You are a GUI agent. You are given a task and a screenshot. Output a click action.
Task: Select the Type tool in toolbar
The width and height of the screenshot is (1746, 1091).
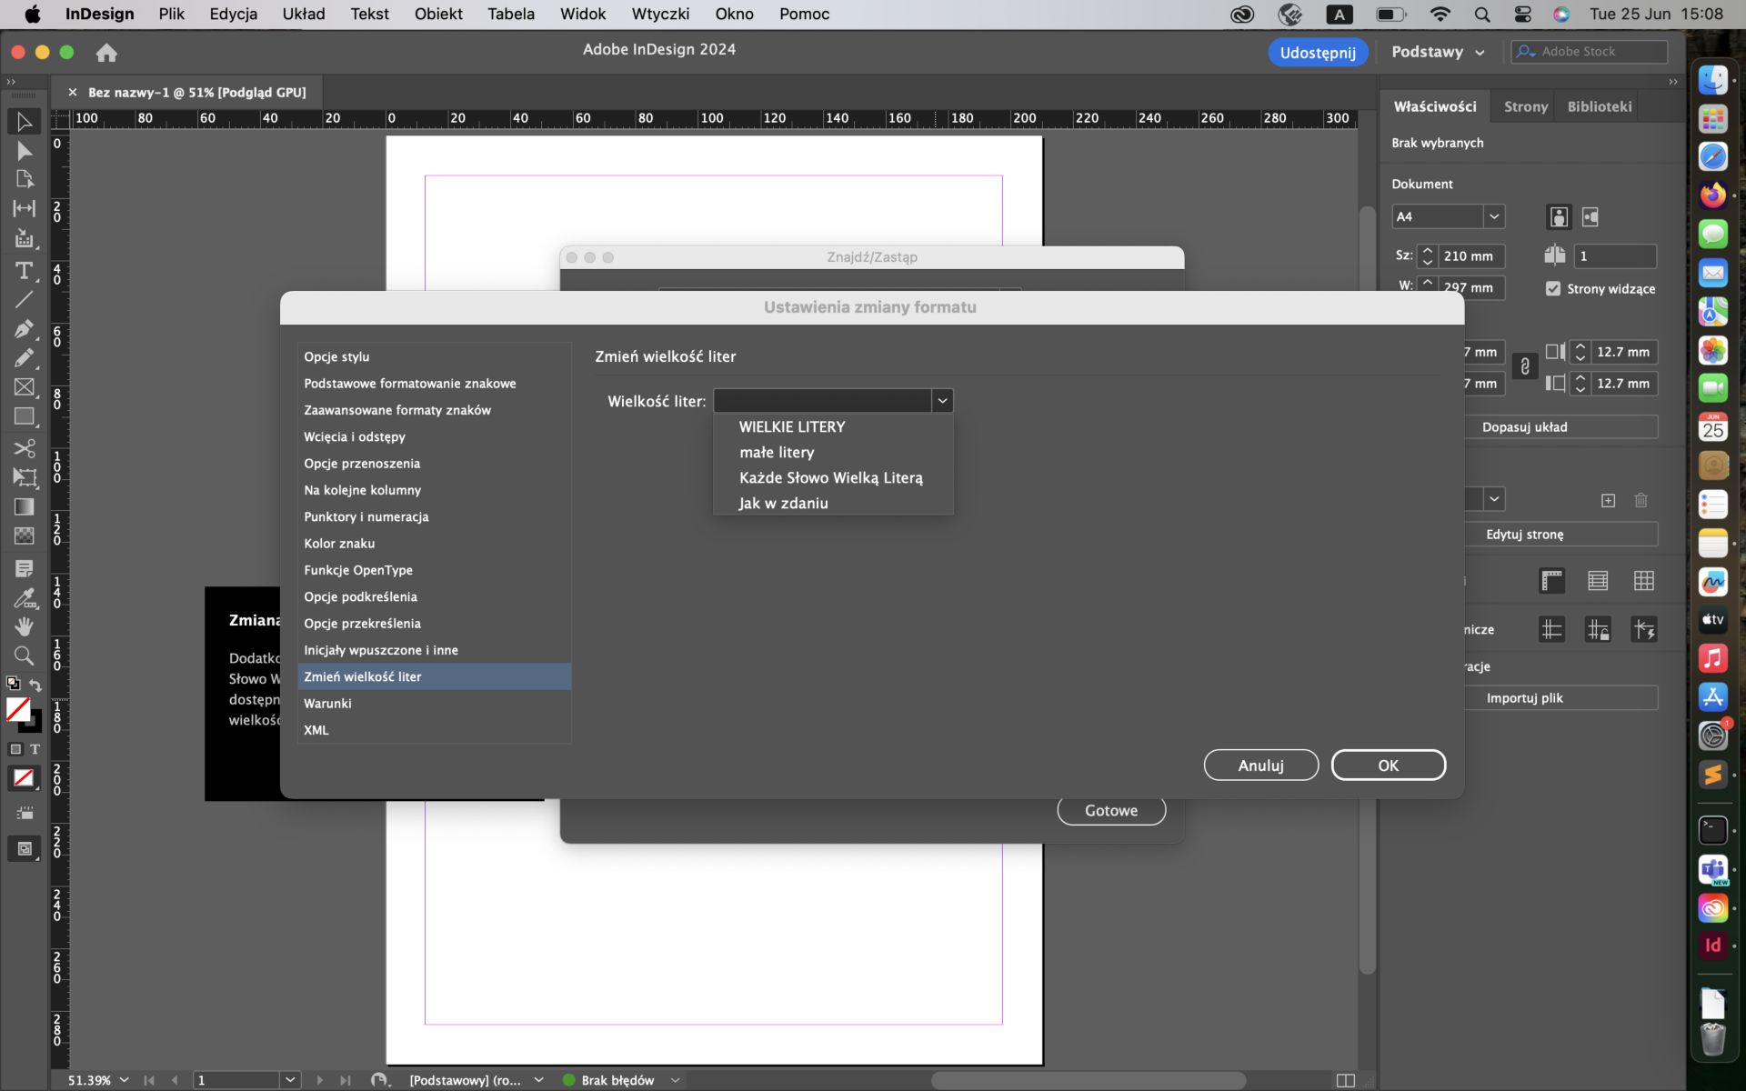pos(25,270)
